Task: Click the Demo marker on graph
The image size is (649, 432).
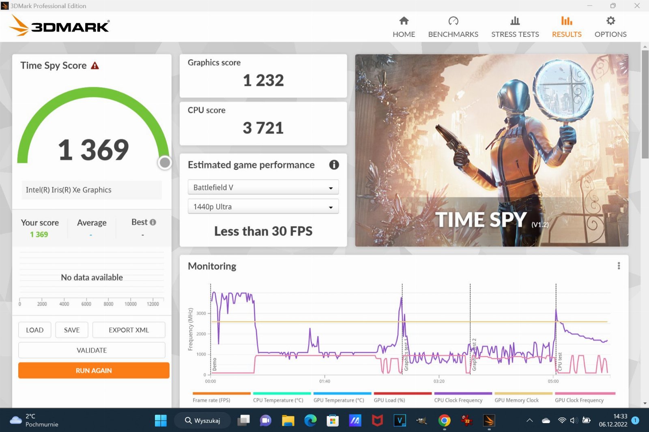Action: [x=215, y=364]
